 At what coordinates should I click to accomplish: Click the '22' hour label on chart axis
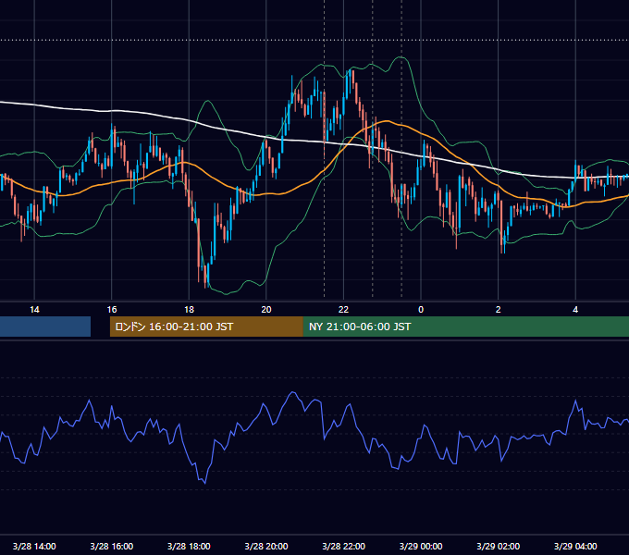coord(343,310)
